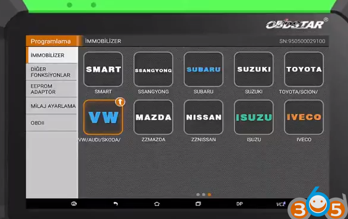Open the VW/AUDI/SKODA tile

[x=103, y=117]
